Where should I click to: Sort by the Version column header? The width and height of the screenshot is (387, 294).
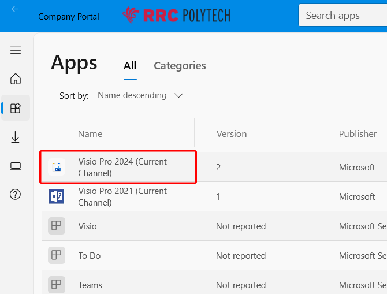pyautogui.click(x=232, y=134)
